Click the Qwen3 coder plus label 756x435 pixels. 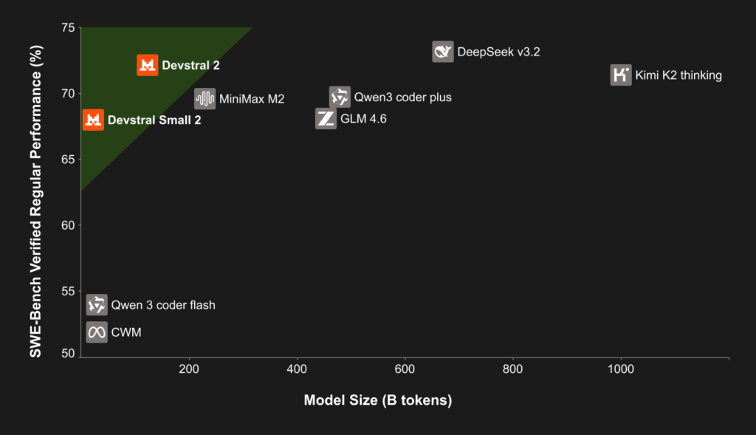click(x=402, y=97)
